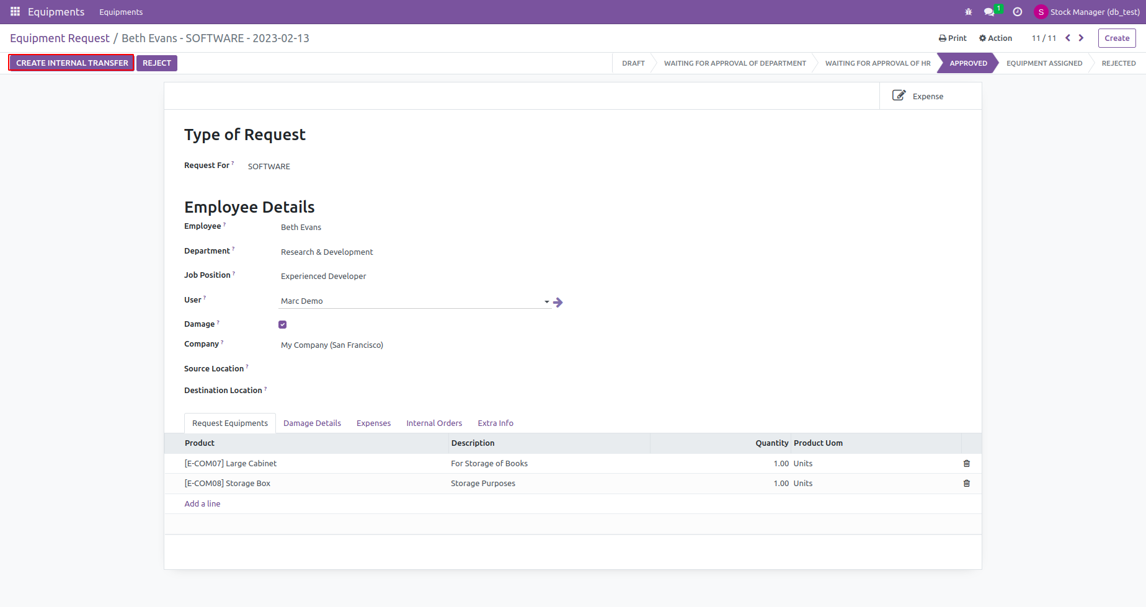Select Waiting for Approval of HR stage
Screen dimensions: 1146x607
(877, 63)
